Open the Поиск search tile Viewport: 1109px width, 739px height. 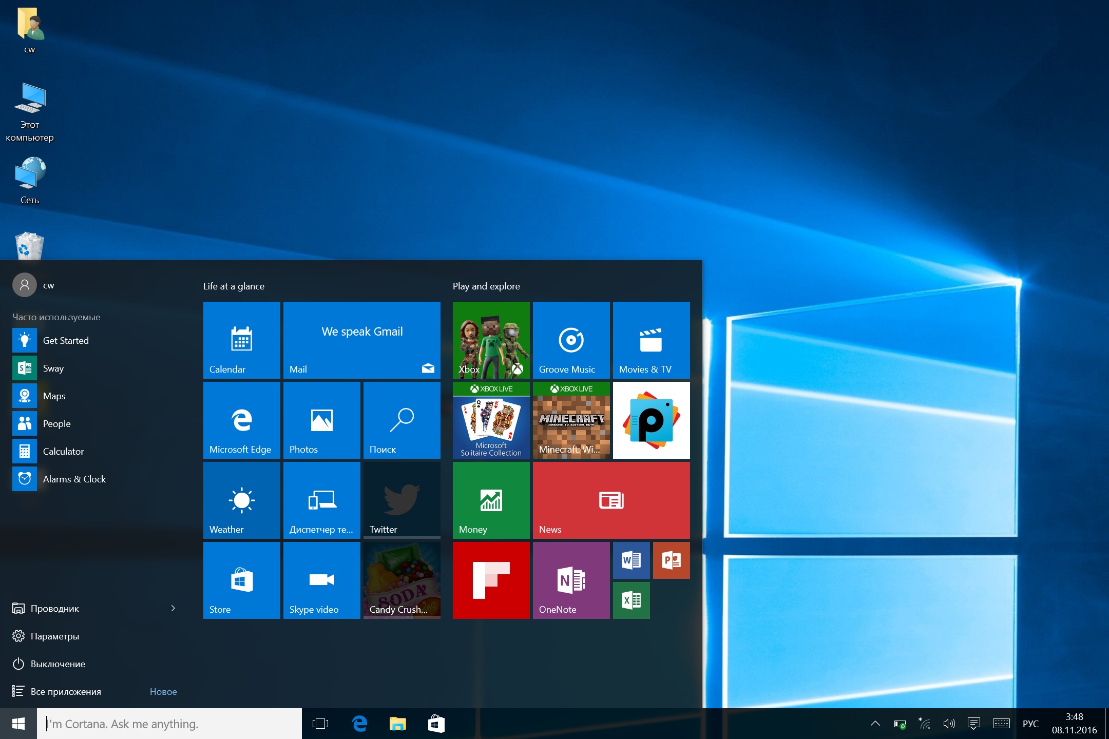pyautogui.click(x=401, y=420)
